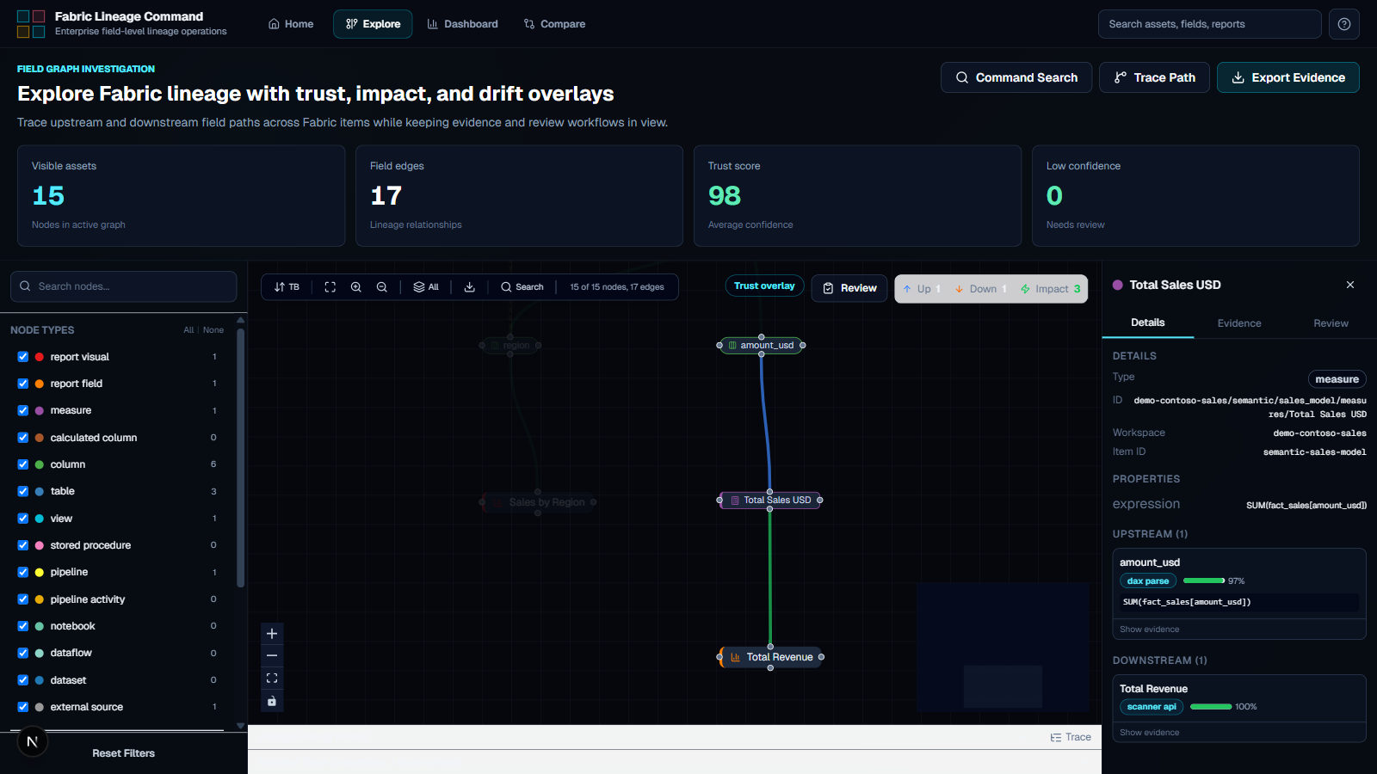Click Review button in graph toolbar
The width and height of the screenshot is (1377, 774).
click(849, 288)
